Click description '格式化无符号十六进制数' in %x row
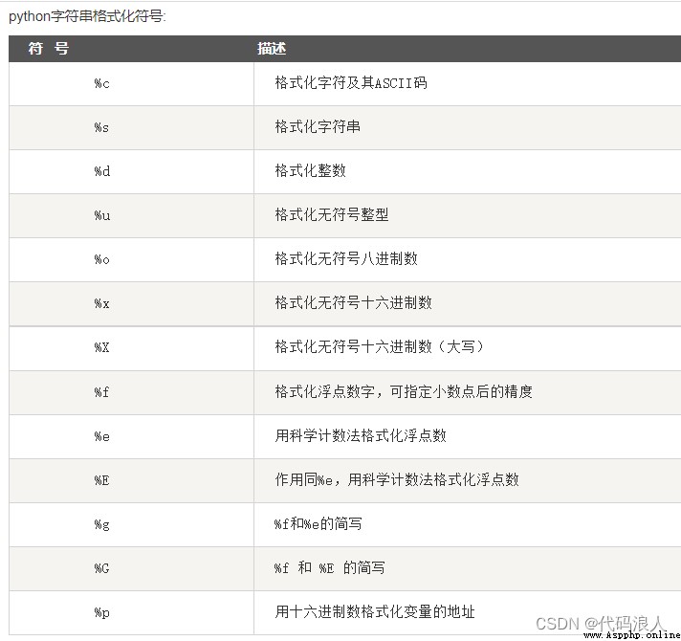The image size is (681, 641). [x=354, y=302]
